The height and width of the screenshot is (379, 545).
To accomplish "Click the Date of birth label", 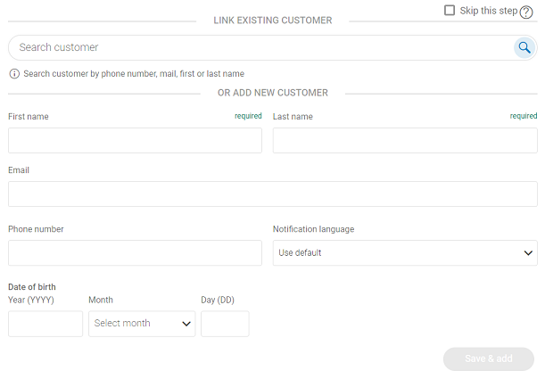I will [x=32, y=286].
